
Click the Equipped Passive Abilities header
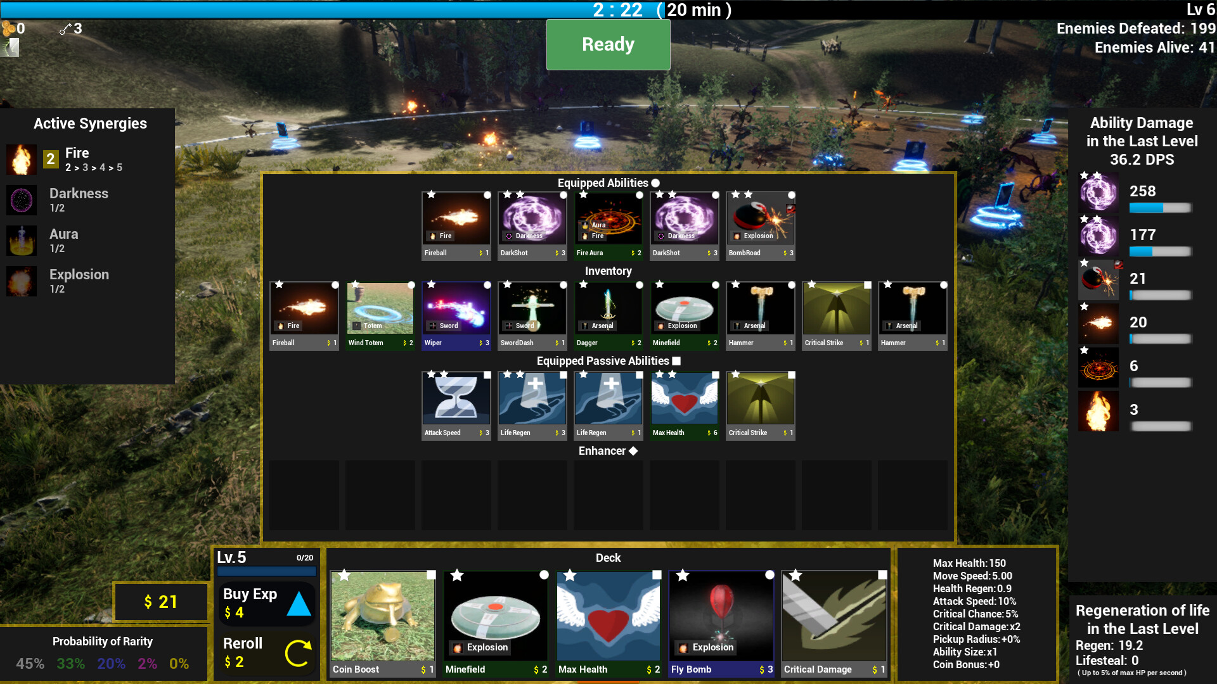point(608,360)
